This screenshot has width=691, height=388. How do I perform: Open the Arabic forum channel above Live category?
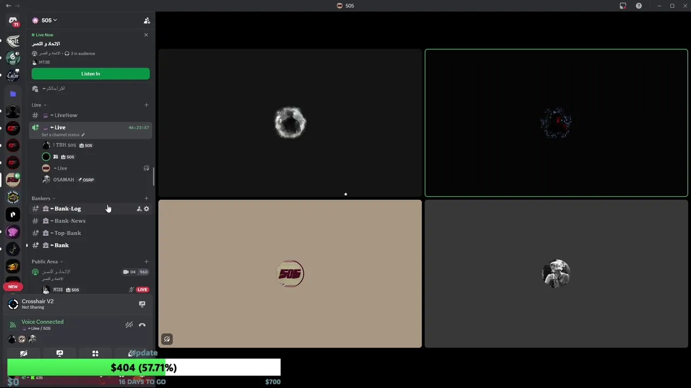(x=91, y=88)
